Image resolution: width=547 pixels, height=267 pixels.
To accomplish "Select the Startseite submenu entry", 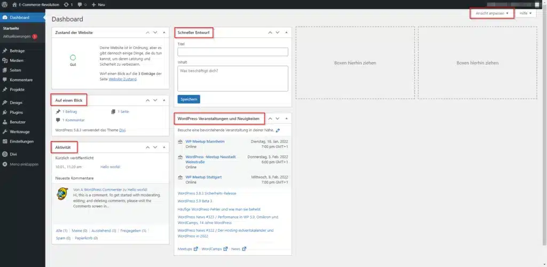I will click(x=11, y=28).
